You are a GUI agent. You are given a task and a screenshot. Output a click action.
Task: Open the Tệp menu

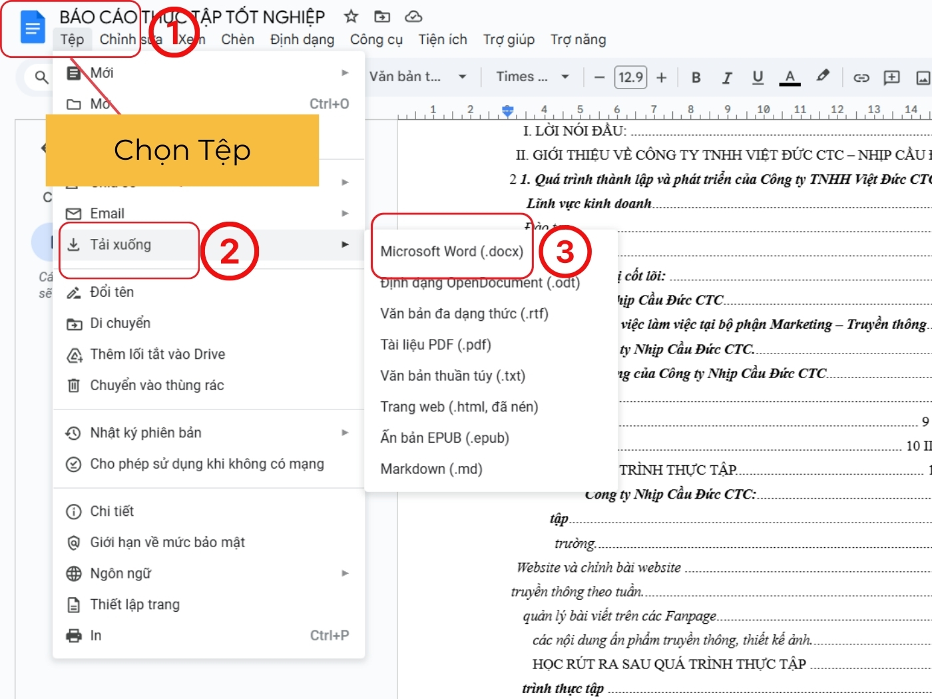coord(72,40)
